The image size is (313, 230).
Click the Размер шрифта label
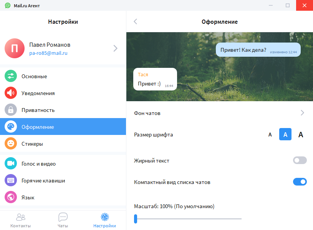click(x=153, y=135)
